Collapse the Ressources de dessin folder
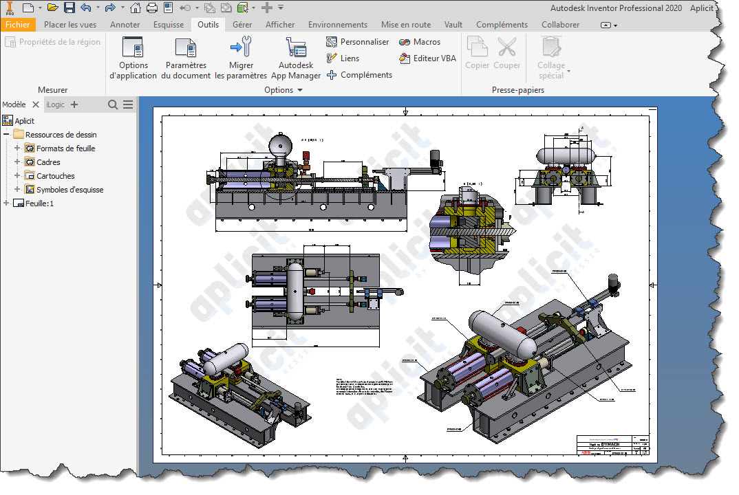The height and width of the screenshot is (495, 739). click(x=7, y=135)
